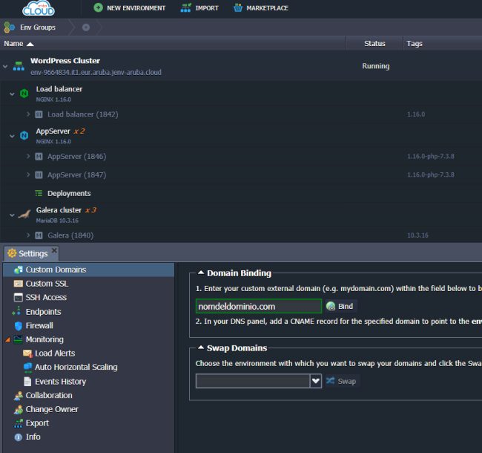Click the Running status text
Image resolution: width=482 pixels, height=453 pixels.
[x=376, y=66]
